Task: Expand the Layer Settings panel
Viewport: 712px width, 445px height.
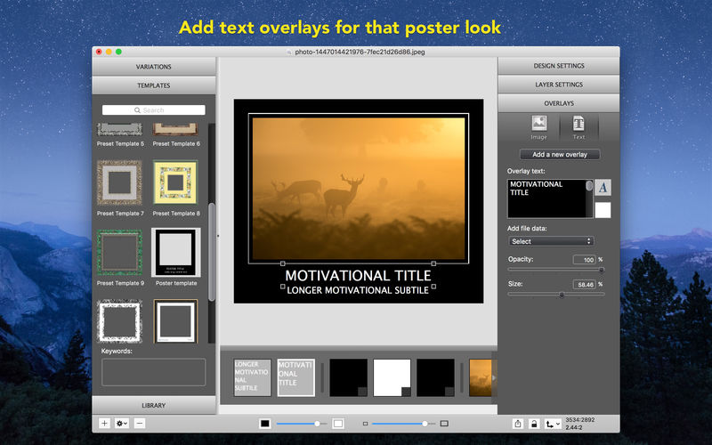Action: (x=559, y=85)
